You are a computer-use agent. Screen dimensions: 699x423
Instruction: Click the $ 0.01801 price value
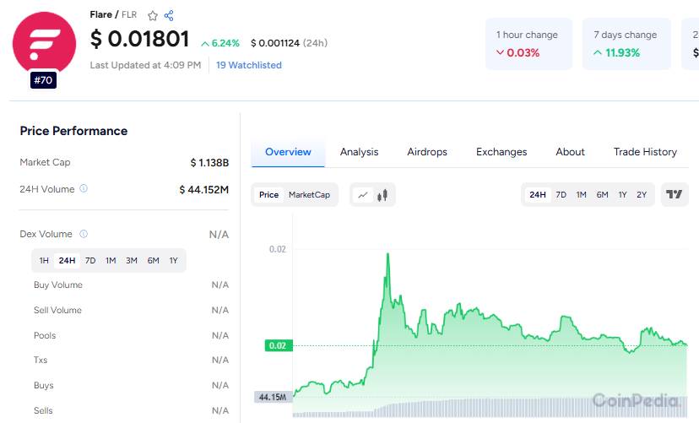[140, 39]
